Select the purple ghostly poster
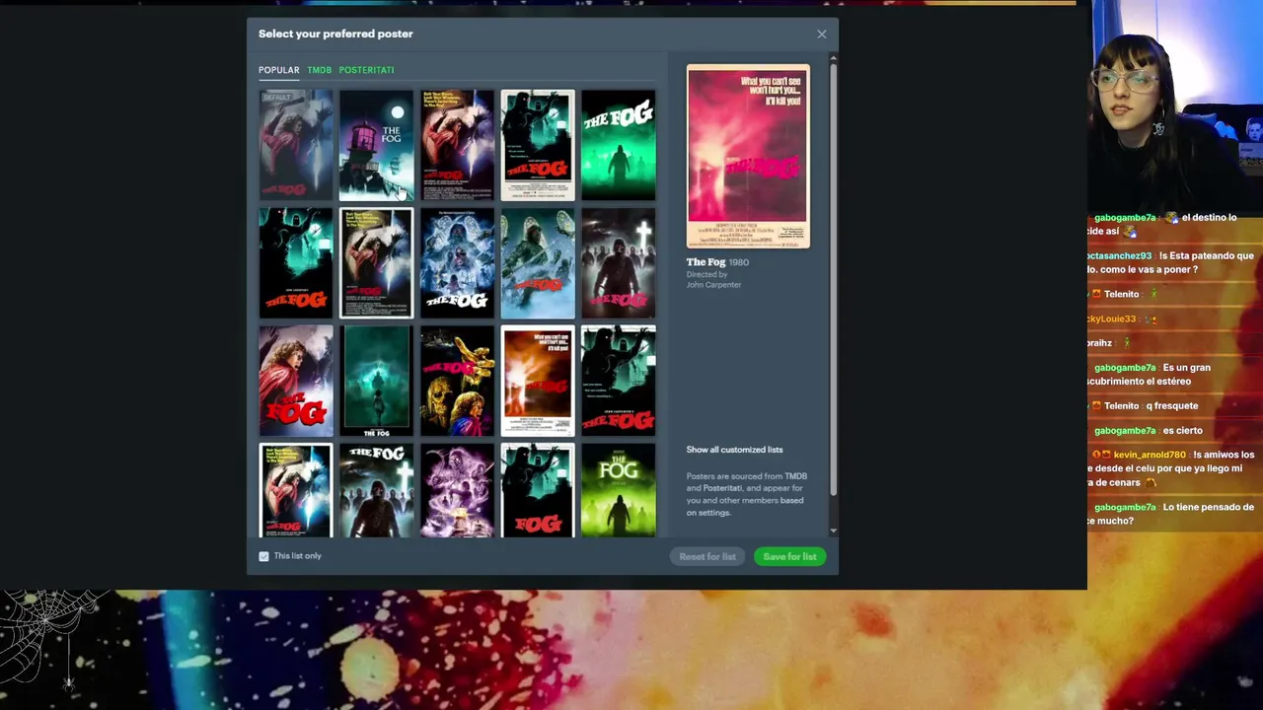 [457, 490]
